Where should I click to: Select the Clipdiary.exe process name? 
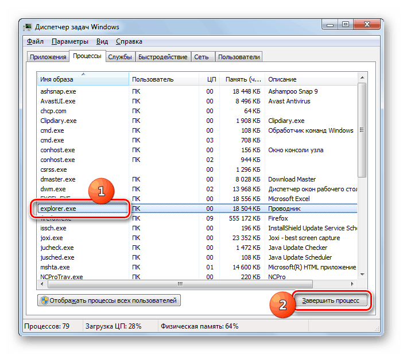click(59, 121)
